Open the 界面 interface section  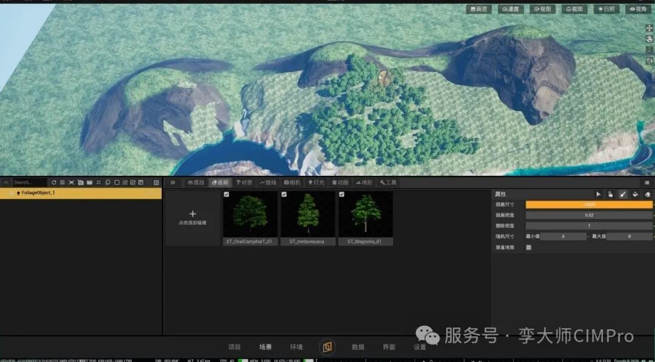coord(389,347)
